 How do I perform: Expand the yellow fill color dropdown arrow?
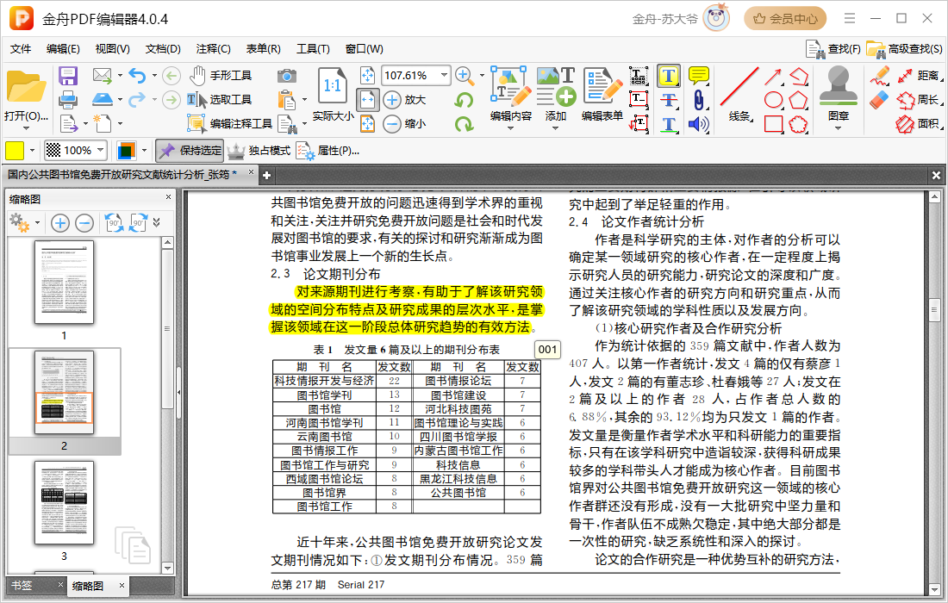tap(32, 151)
